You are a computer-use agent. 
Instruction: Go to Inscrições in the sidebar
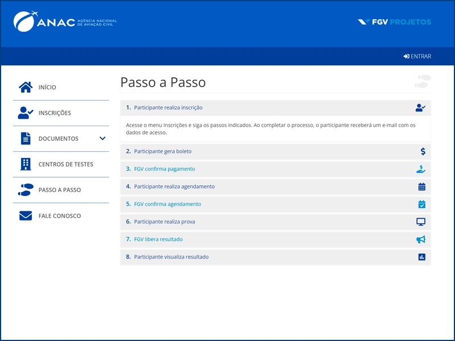click(55, 113)
